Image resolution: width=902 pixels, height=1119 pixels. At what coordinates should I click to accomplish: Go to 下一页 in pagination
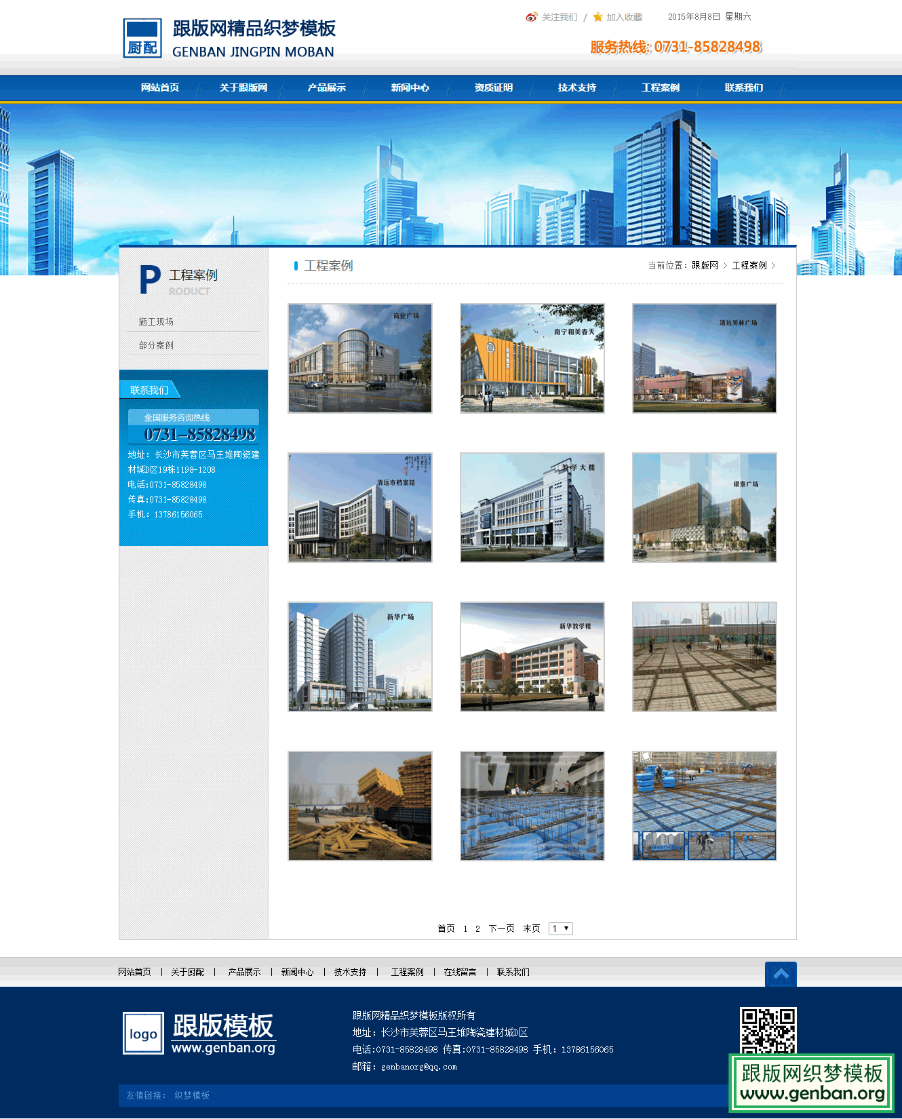(x=501, y=928)
